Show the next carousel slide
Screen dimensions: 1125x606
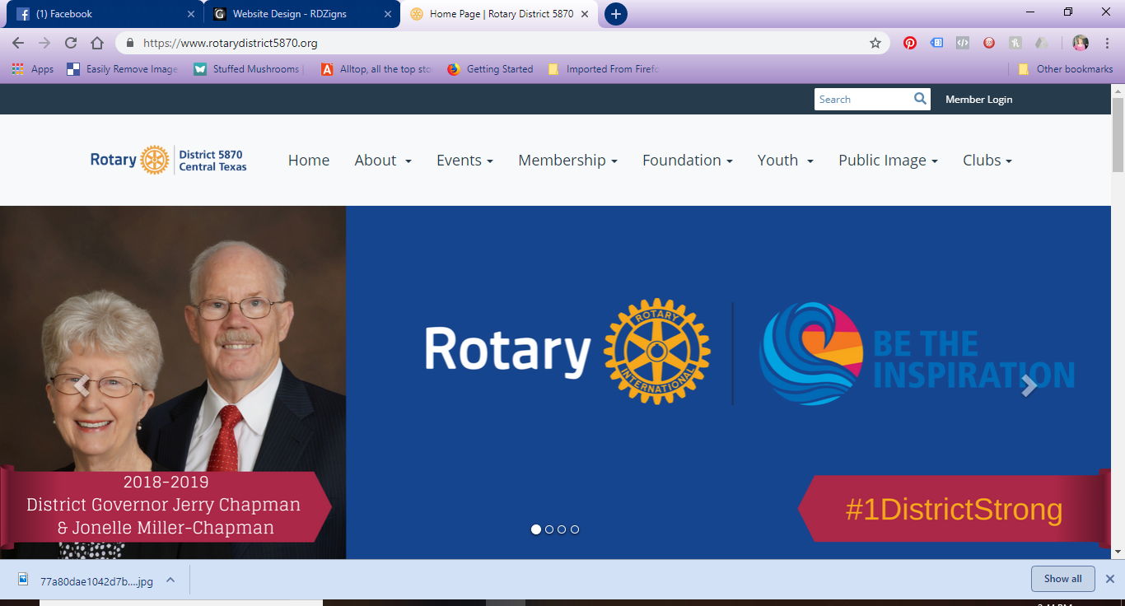click(x=1029, y=385)
